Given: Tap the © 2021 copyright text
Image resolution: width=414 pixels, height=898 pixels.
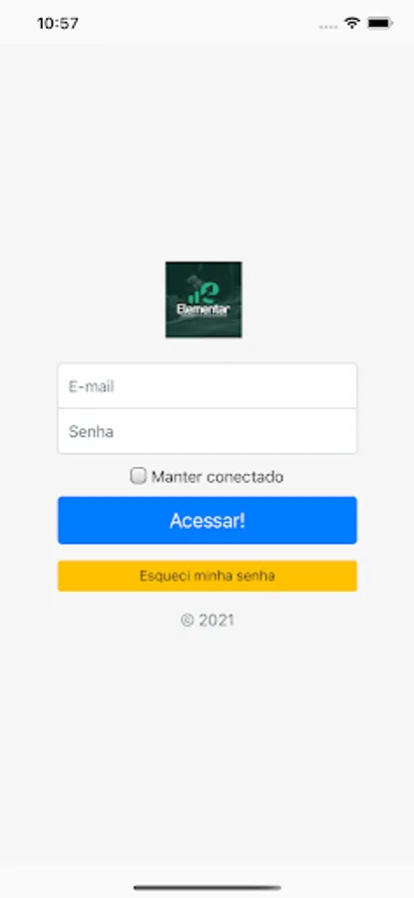Looking at the screenshot, I should pyautogui.click(x=207, y=621).
